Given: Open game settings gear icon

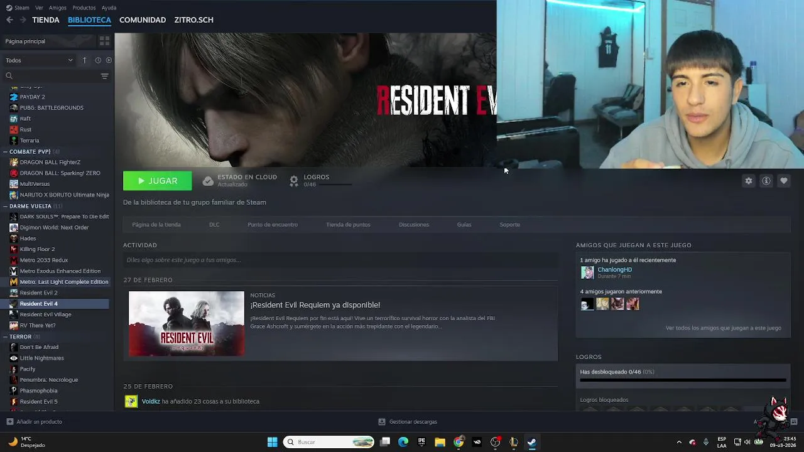Looking at the screenshot, I should 749,181.
